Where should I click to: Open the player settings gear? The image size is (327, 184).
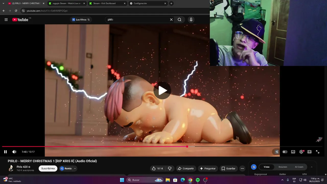tap(301, 152)
